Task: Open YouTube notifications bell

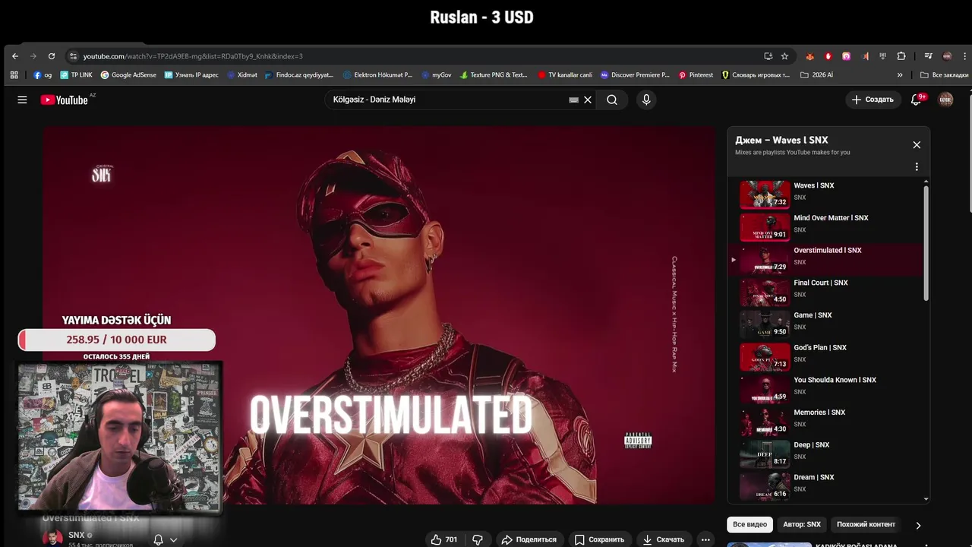Action: (916, 100)
